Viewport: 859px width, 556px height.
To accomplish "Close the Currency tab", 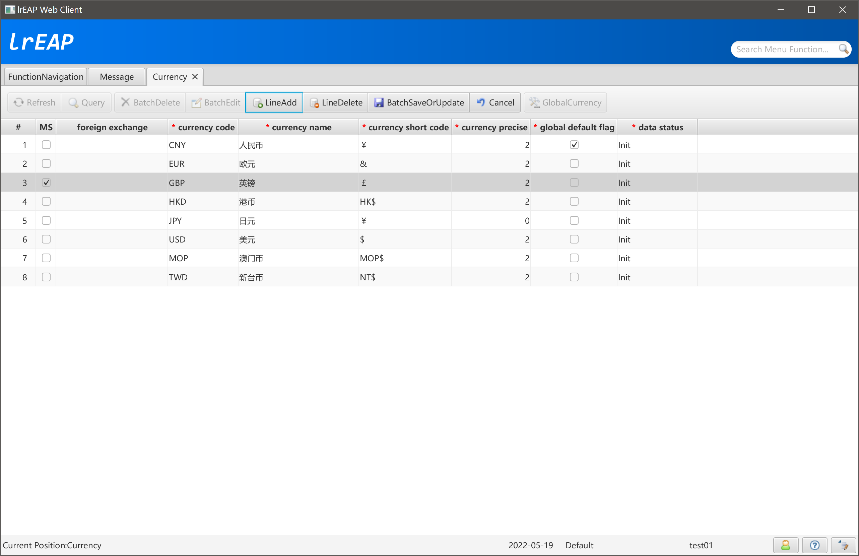I will coord(195,77).
